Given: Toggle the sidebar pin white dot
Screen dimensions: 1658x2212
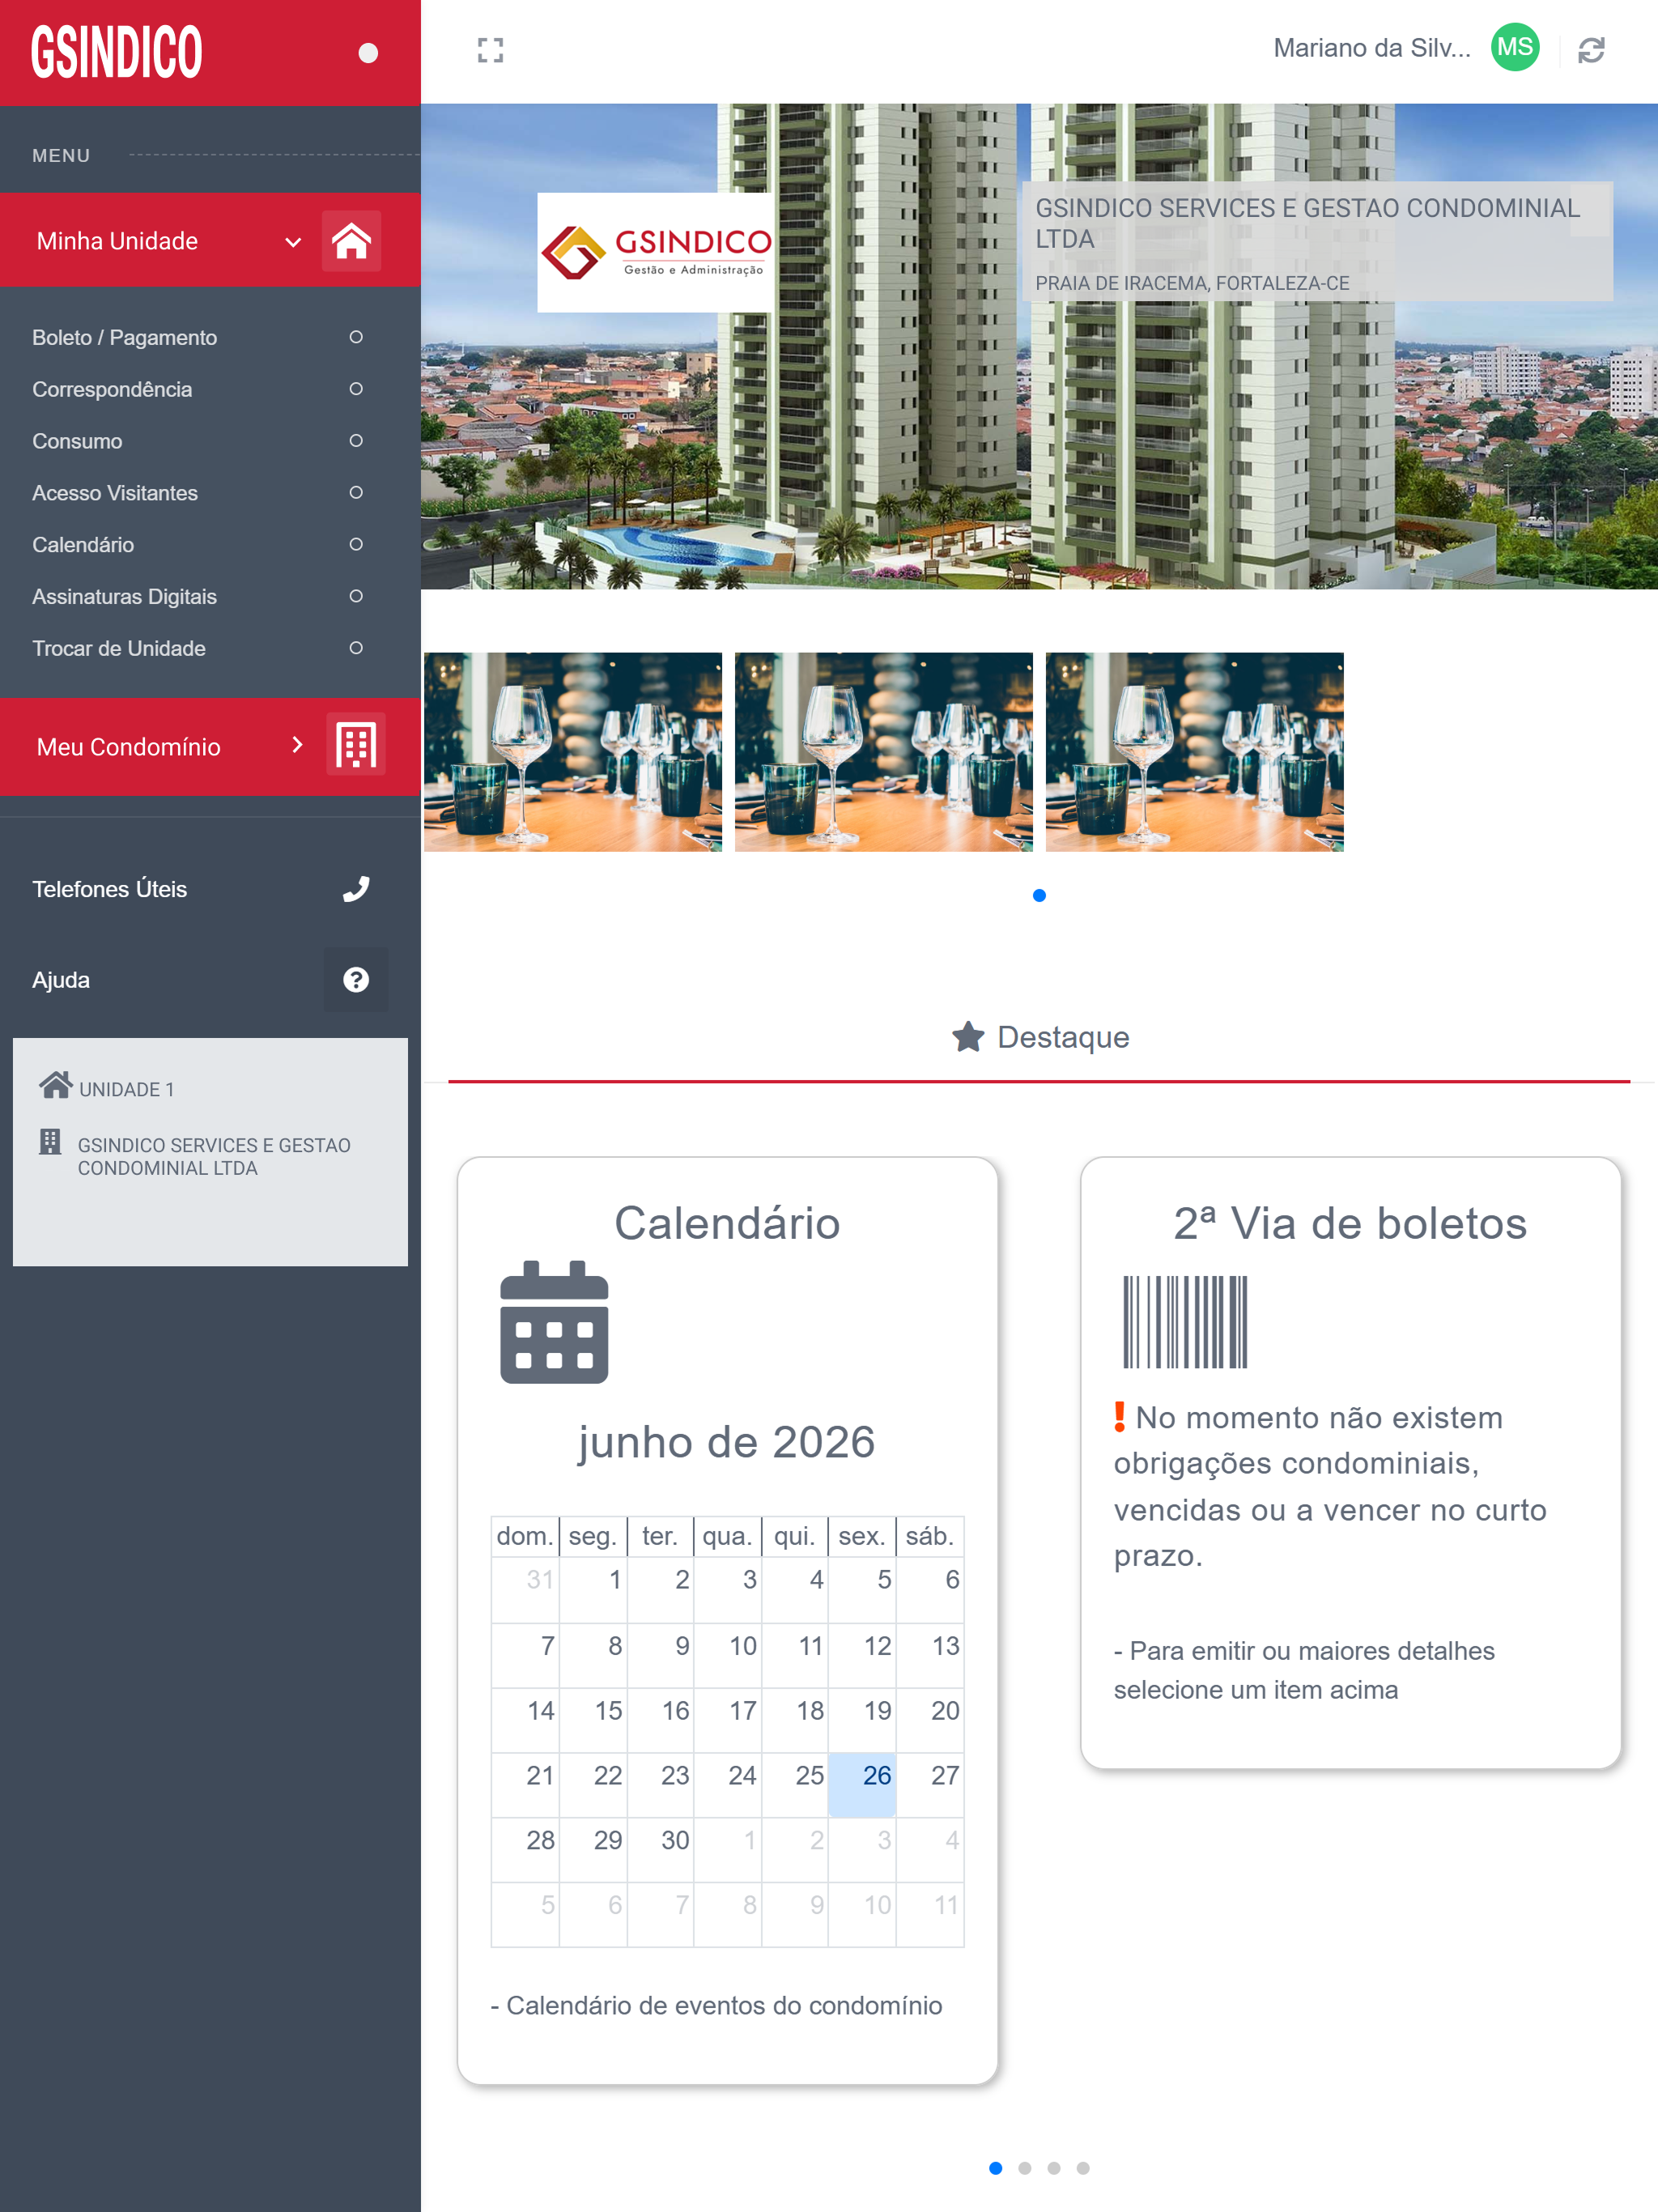Looking at the screenshot, I should click(x=368, y=53).
